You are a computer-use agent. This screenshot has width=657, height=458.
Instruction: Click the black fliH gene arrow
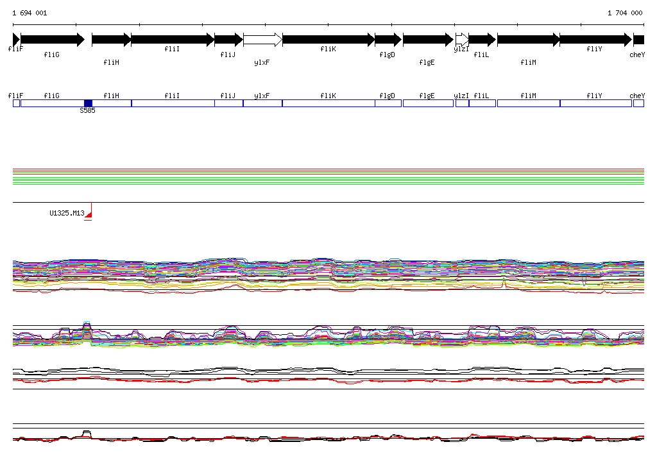click(x=111, y=40)
